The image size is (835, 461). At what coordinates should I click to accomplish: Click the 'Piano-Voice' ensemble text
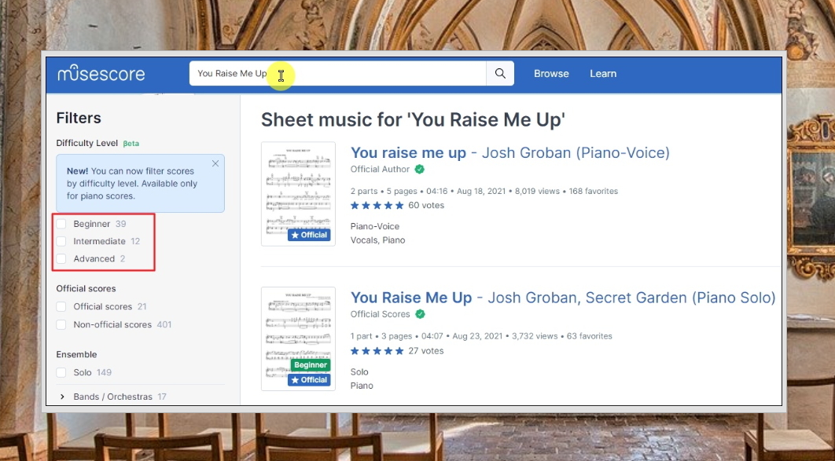[375, 226]
